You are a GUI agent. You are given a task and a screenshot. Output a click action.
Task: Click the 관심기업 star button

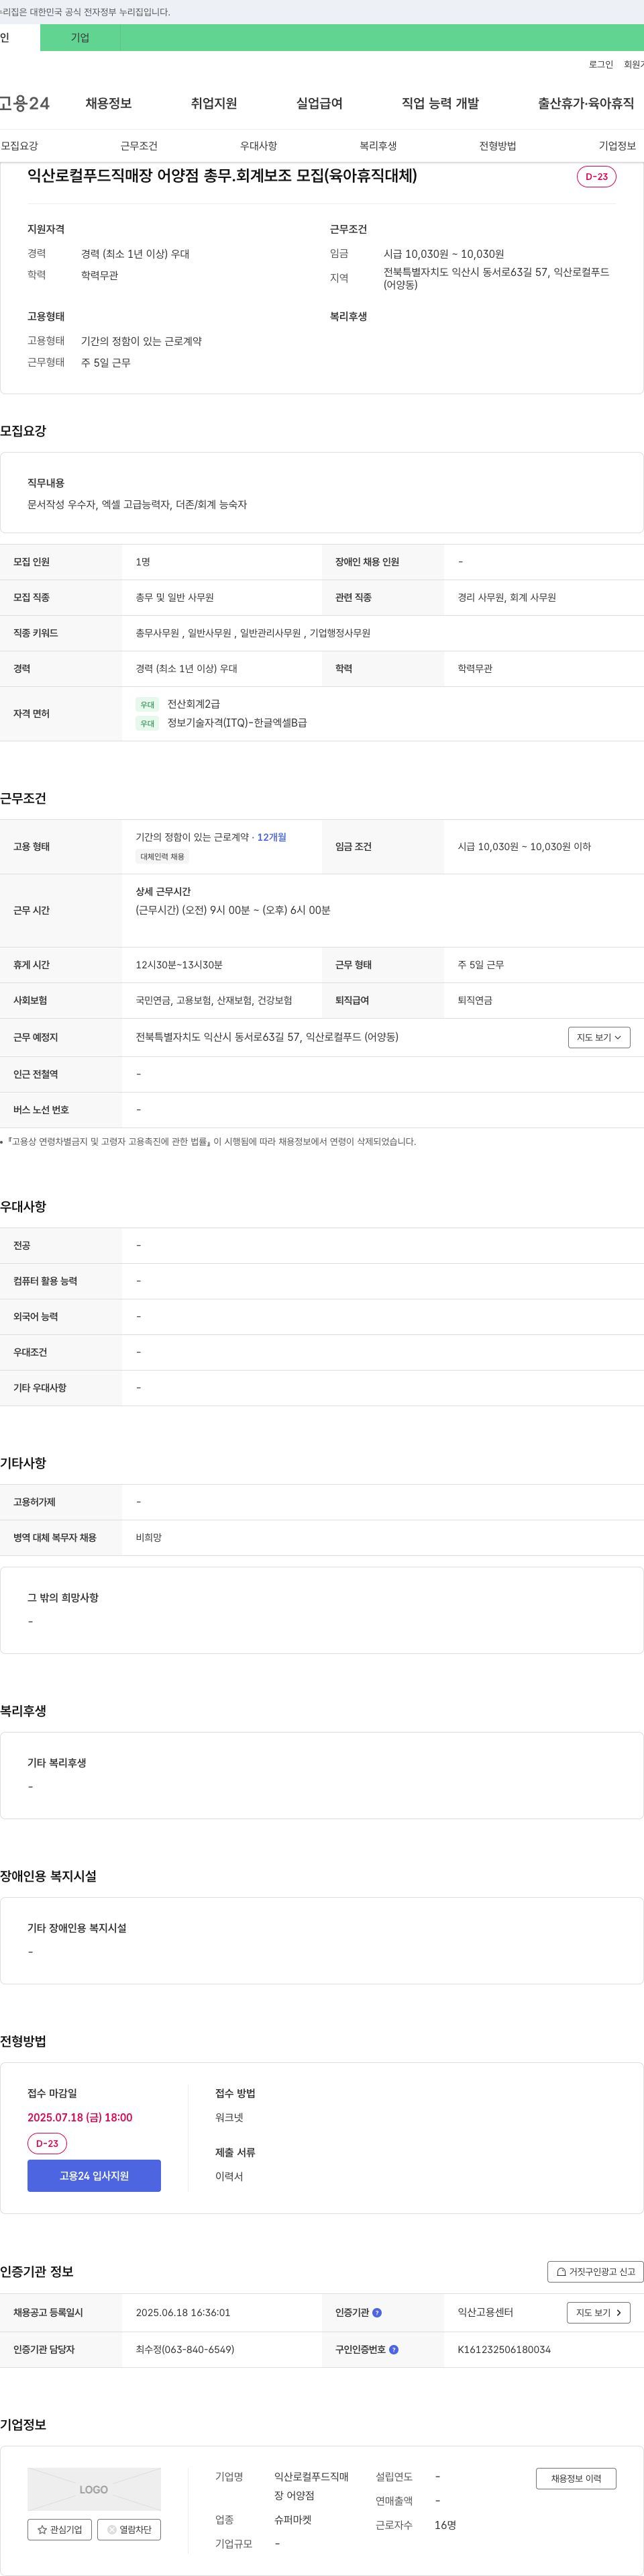click(x=60, y=2529)
